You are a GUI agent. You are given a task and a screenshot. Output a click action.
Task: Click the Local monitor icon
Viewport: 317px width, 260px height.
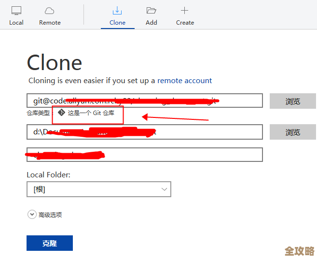tap(16, 11)
